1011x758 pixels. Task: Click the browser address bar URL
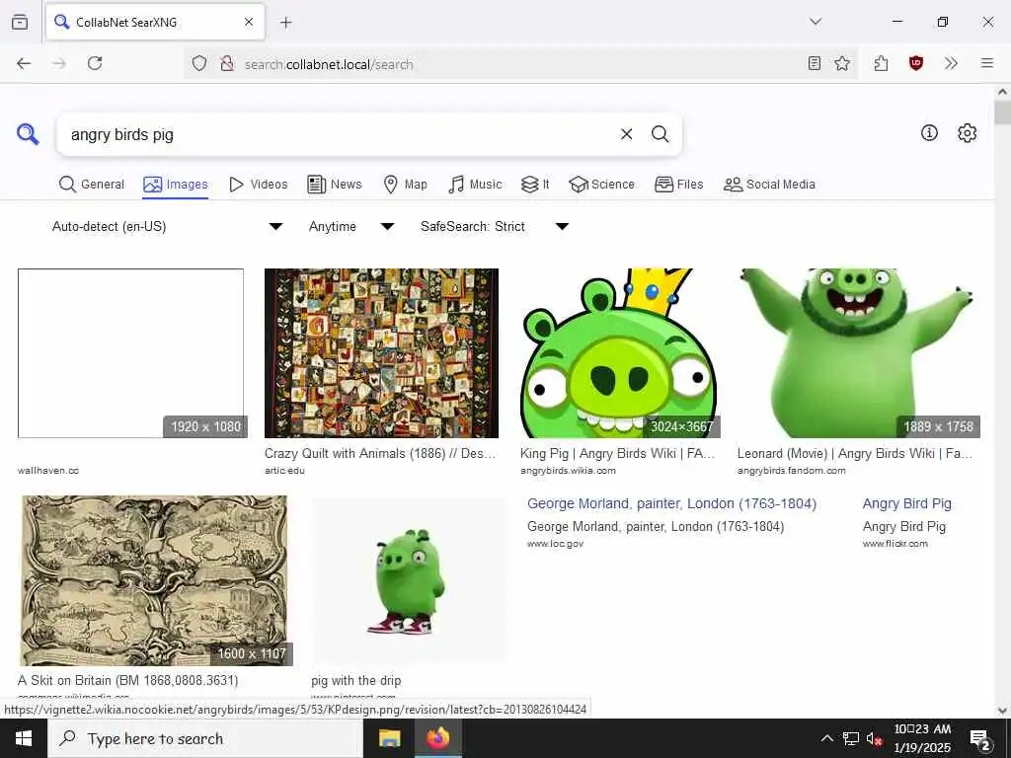329,64
